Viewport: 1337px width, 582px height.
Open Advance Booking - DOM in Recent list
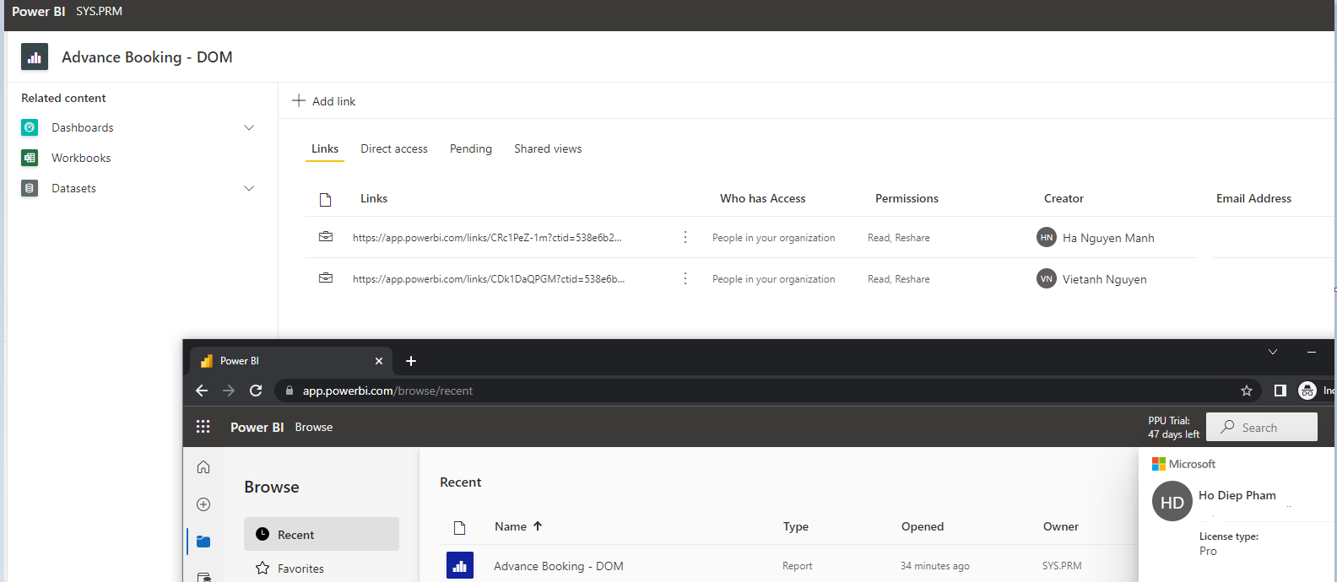pyautogui.click(x=559, y=566)
